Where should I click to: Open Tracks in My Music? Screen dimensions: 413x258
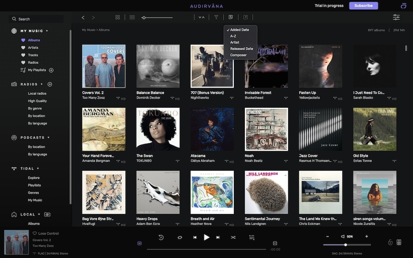33,55
